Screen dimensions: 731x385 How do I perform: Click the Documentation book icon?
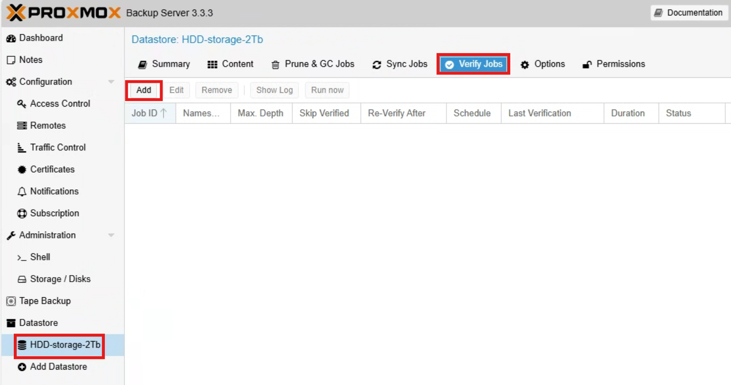click(658, 13)
